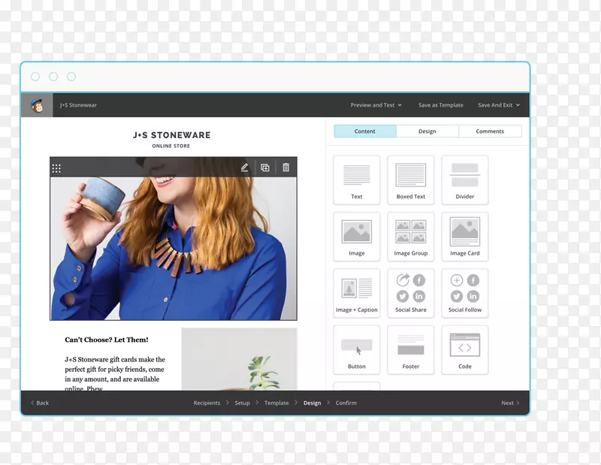Select the Code content block
Image resolution: width=601 pixels, height=465 pixels.
[464, 350]
